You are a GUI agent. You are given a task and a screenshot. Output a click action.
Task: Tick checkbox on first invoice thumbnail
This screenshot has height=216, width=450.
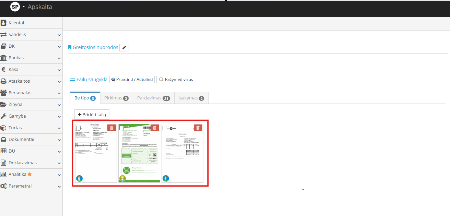pos(79,128)
